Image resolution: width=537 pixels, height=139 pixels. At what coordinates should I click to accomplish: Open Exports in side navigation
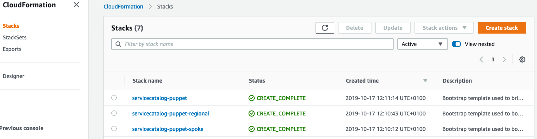[12, 49]
